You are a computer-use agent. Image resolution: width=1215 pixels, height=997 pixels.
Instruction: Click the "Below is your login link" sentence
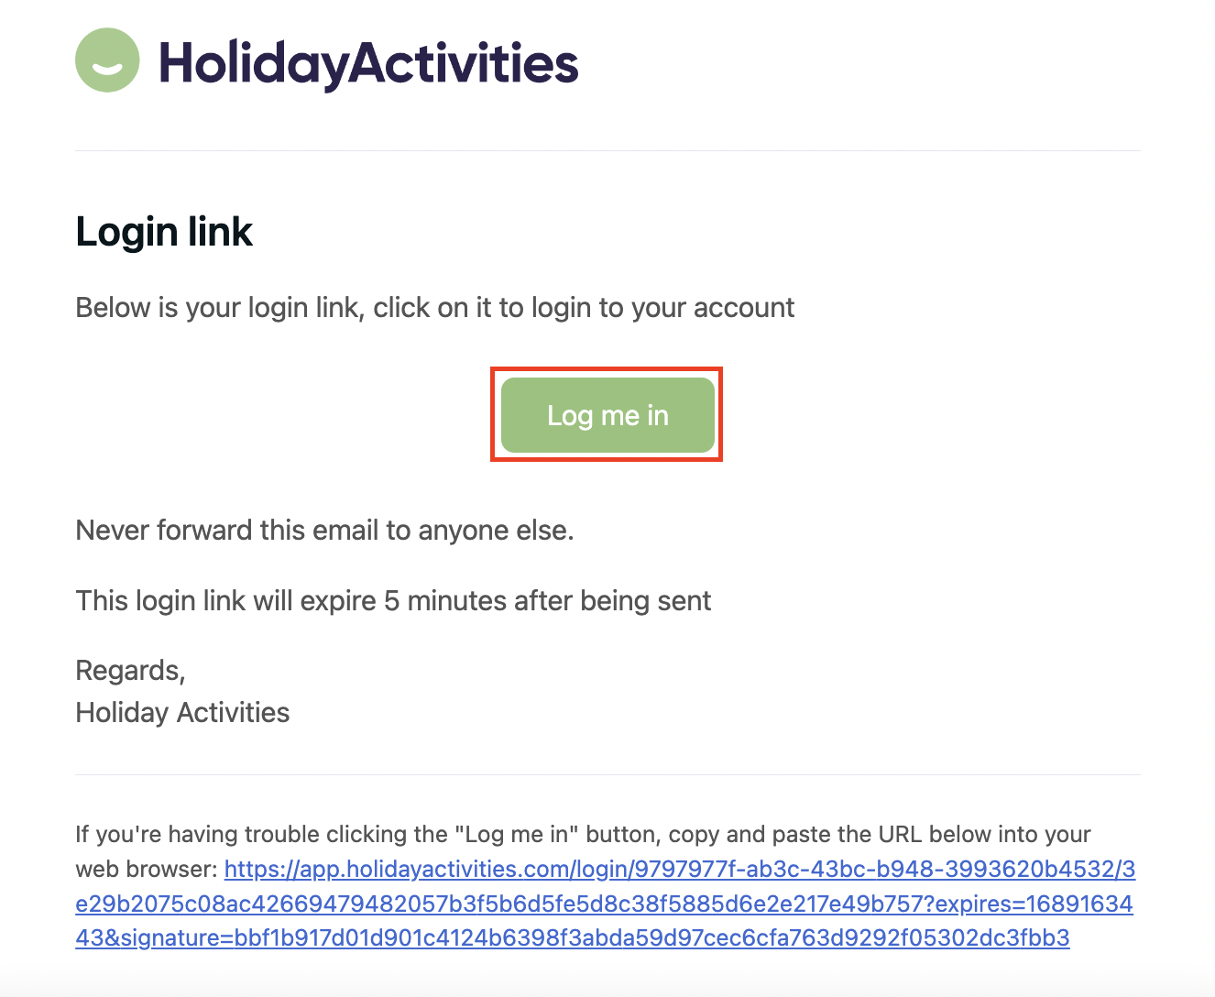(x=434, y=308)
